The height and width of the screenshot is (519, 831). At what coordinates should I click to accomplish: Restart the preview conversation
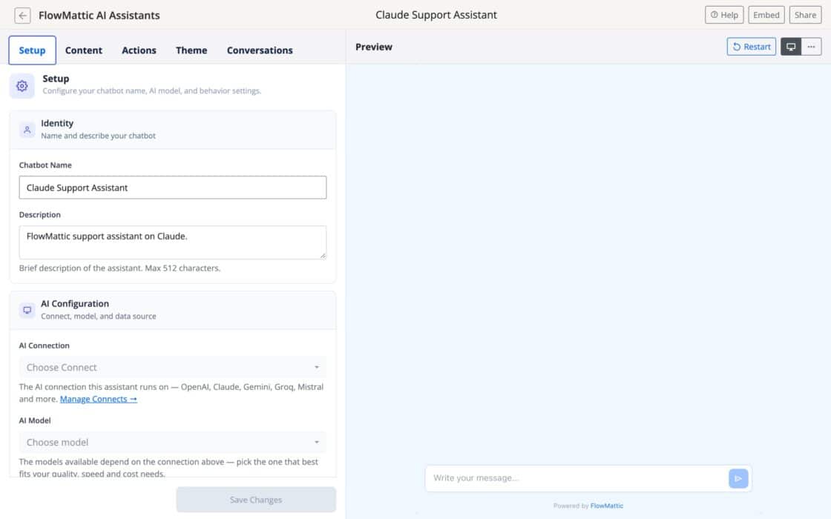(x=752, y=47)
